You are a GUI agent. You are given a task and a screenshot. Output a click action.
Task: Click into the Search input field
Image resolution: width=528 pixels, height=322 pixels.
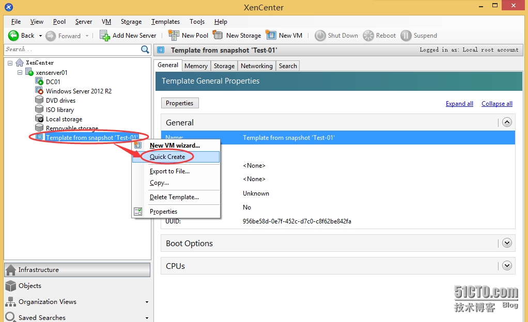click(72, 50)
